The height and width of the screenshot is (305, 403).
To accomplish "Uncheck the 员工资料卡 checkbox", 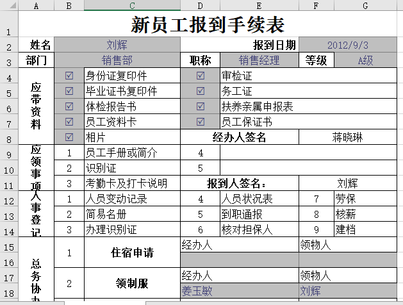I will [69, 121].
